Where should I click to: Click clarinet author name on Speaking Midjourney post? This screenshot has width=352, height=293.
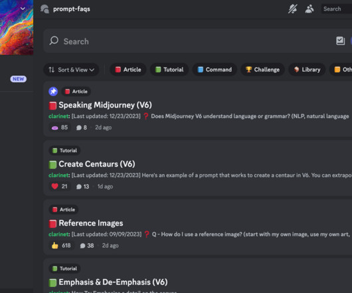pos(59,116)
